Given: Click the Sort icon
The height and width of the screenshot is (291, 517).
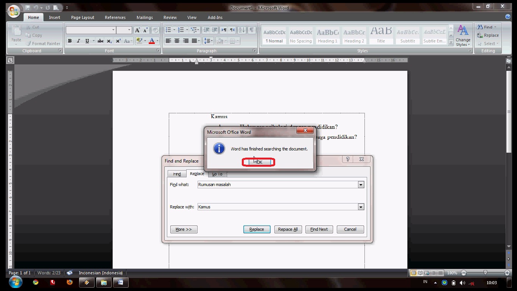Looking at the screenshot, I should click(242, 30).
